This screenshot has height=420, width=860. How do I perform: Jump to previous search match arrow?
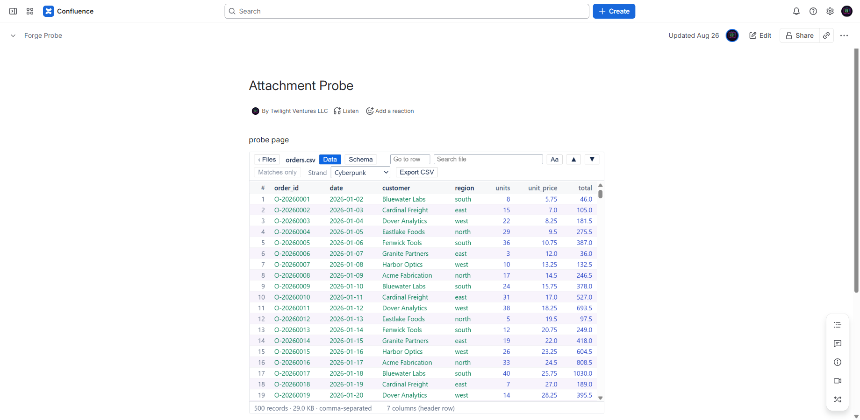point(573,160)
